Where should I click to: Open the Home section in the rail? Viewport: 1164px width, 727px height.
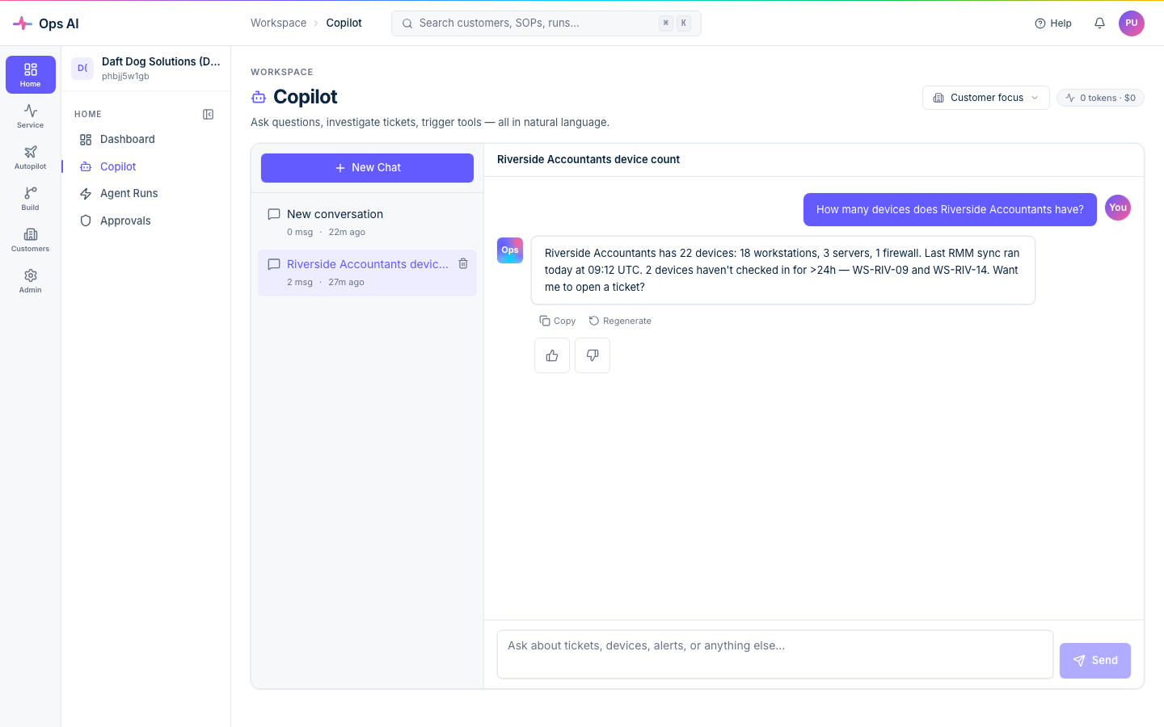(x=31, y=74)
